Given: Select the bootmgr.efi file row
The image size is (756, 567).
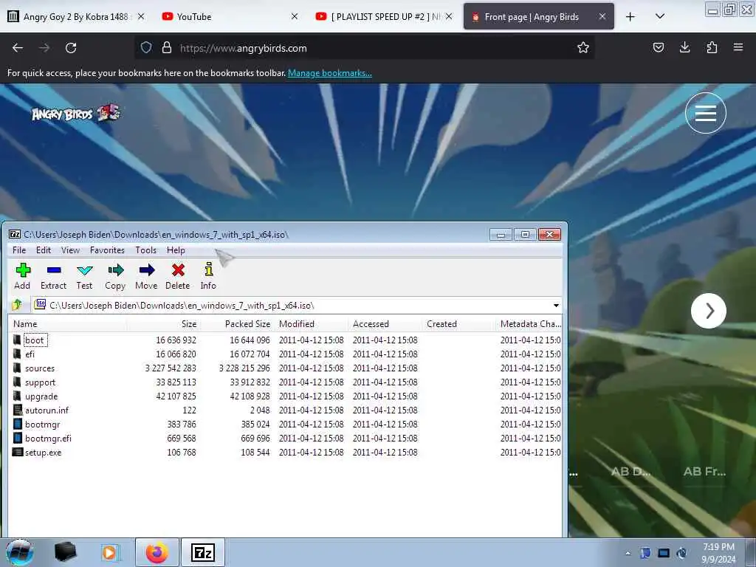Looking at the screenshot, I should (286, 439).
